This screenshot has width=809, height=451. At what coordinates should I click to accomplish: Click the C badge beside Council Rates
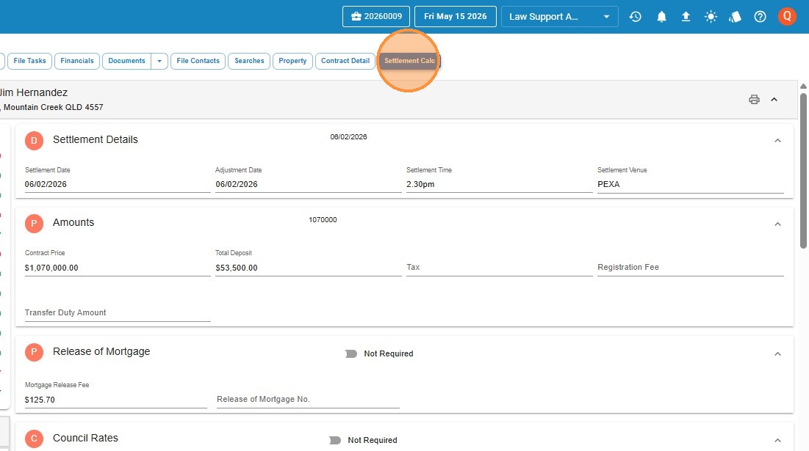(x=34, y=439)
